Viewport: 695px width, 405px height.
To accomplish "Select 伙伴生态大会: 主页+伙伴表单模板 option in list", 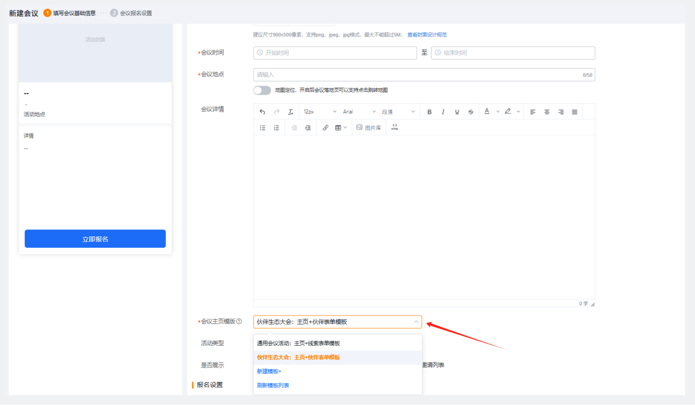I will pyautogui.click(x=337, y=357).
